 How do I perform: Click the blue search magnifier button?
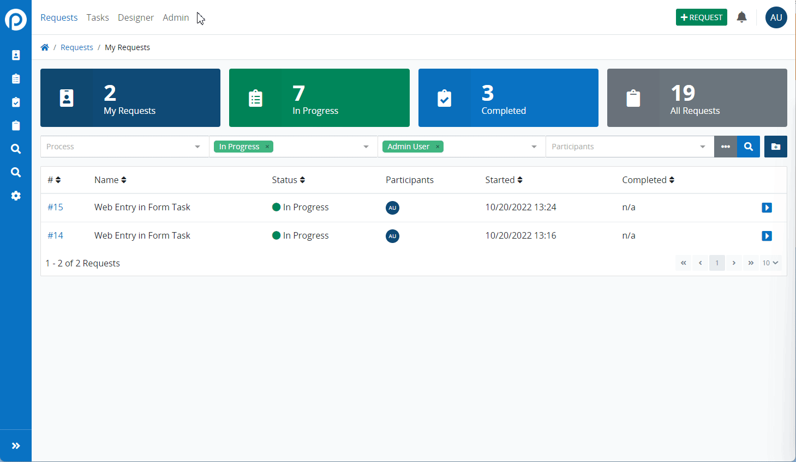pyautogui.click(x=749, y=147)
